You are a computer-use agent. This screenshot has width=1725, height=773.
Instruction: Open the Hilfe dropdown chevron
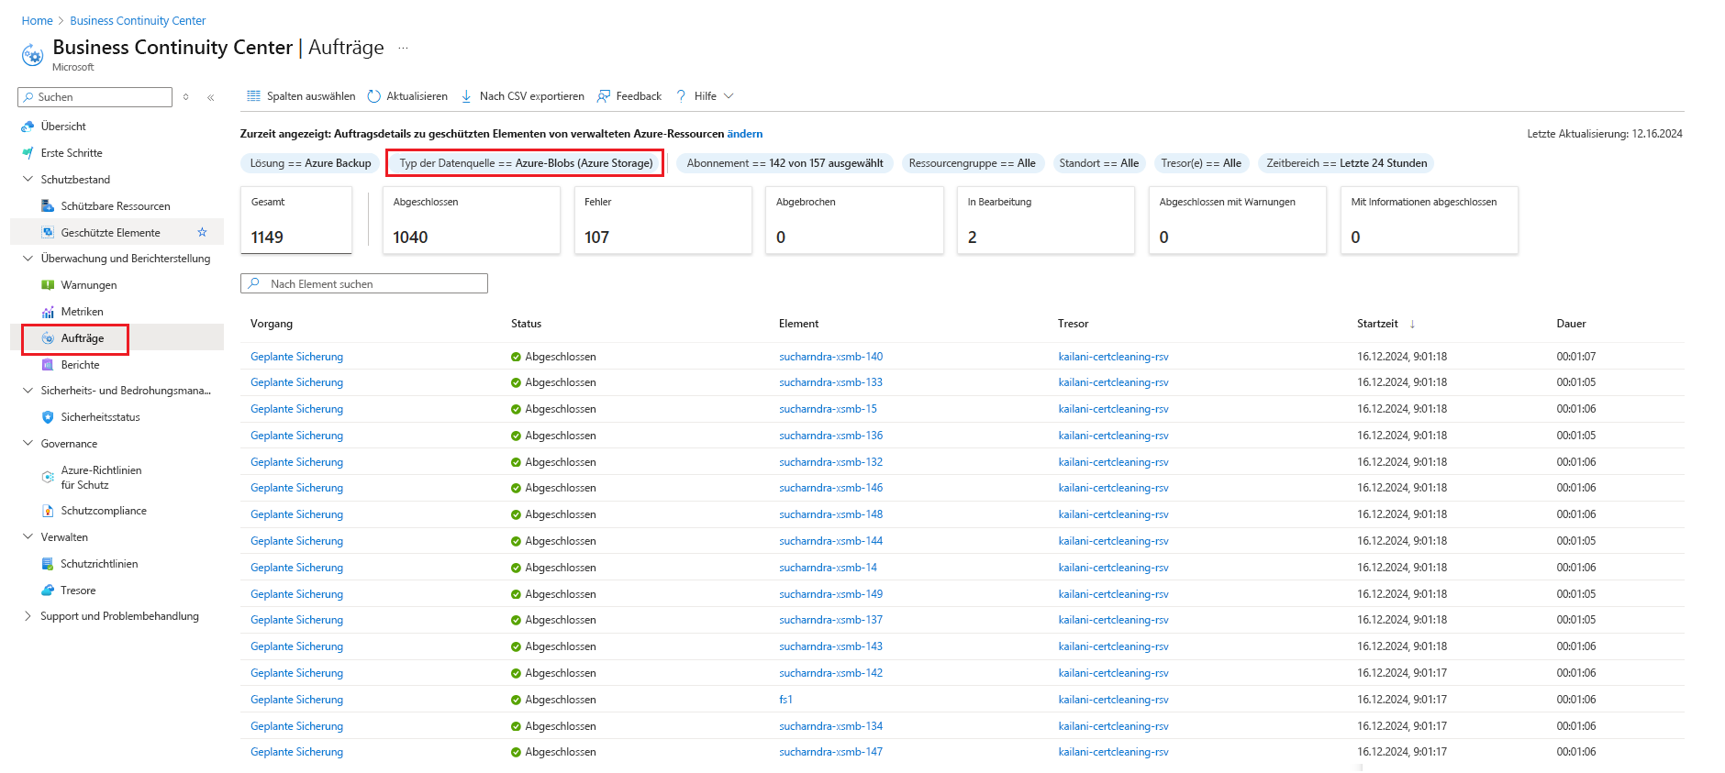729,96
